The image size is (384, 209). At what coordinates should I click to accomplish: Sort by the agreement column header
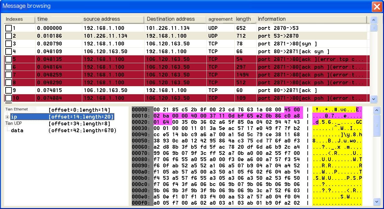point(220,19)
